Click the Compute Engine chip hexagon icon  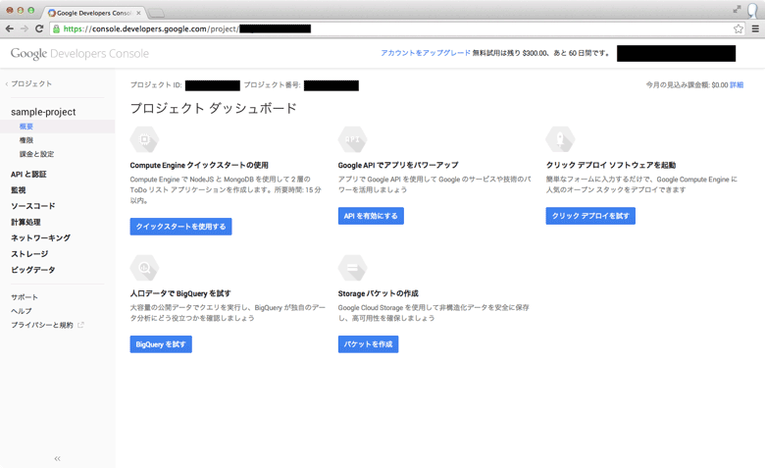pyautogui.click(x=144, y=139)
